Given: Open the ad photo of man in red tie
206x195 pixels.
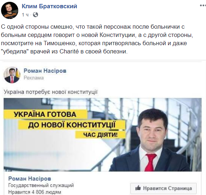Looking at the screenshot, I should pos(152,141).
